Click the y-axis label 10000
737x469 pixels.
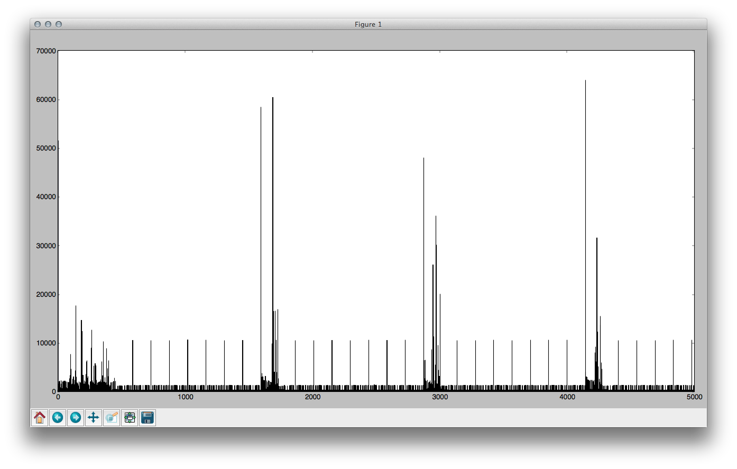(x=46, y=343)
